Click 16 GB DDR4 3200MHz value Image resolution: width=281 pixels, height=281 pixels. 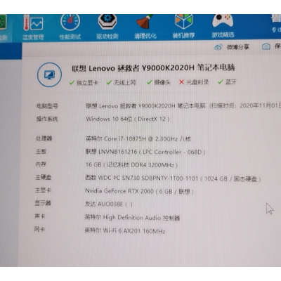(131, 165)
